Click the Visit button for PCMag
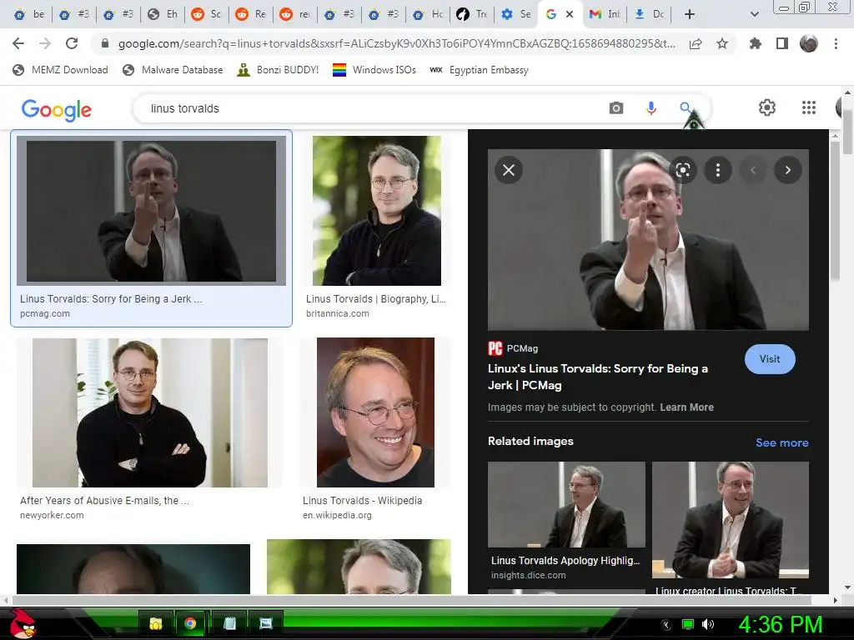854x640 pixels. click(770, 359)
